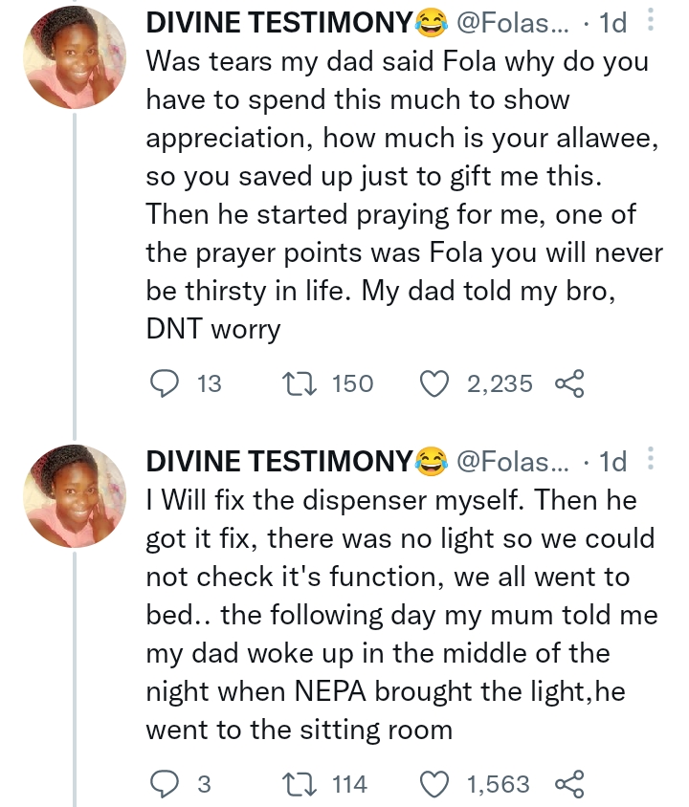The image size is (689, 807).
Task: Share the first tweet ending 'DNT worry'
Action: (568, 383)
